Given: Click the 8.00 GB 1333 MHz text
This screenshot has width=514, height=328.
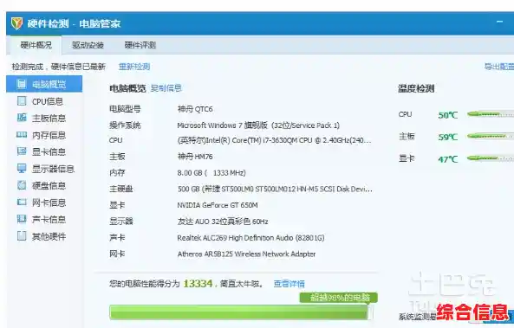Looking at the screenshot, I should pyautogui.click(x=211, y=173).
